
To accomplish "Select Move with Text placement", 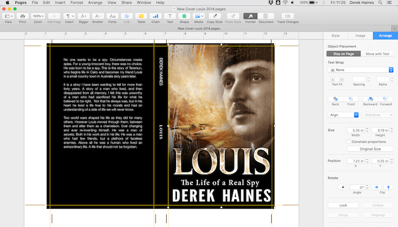I will [x=377, y=54].
